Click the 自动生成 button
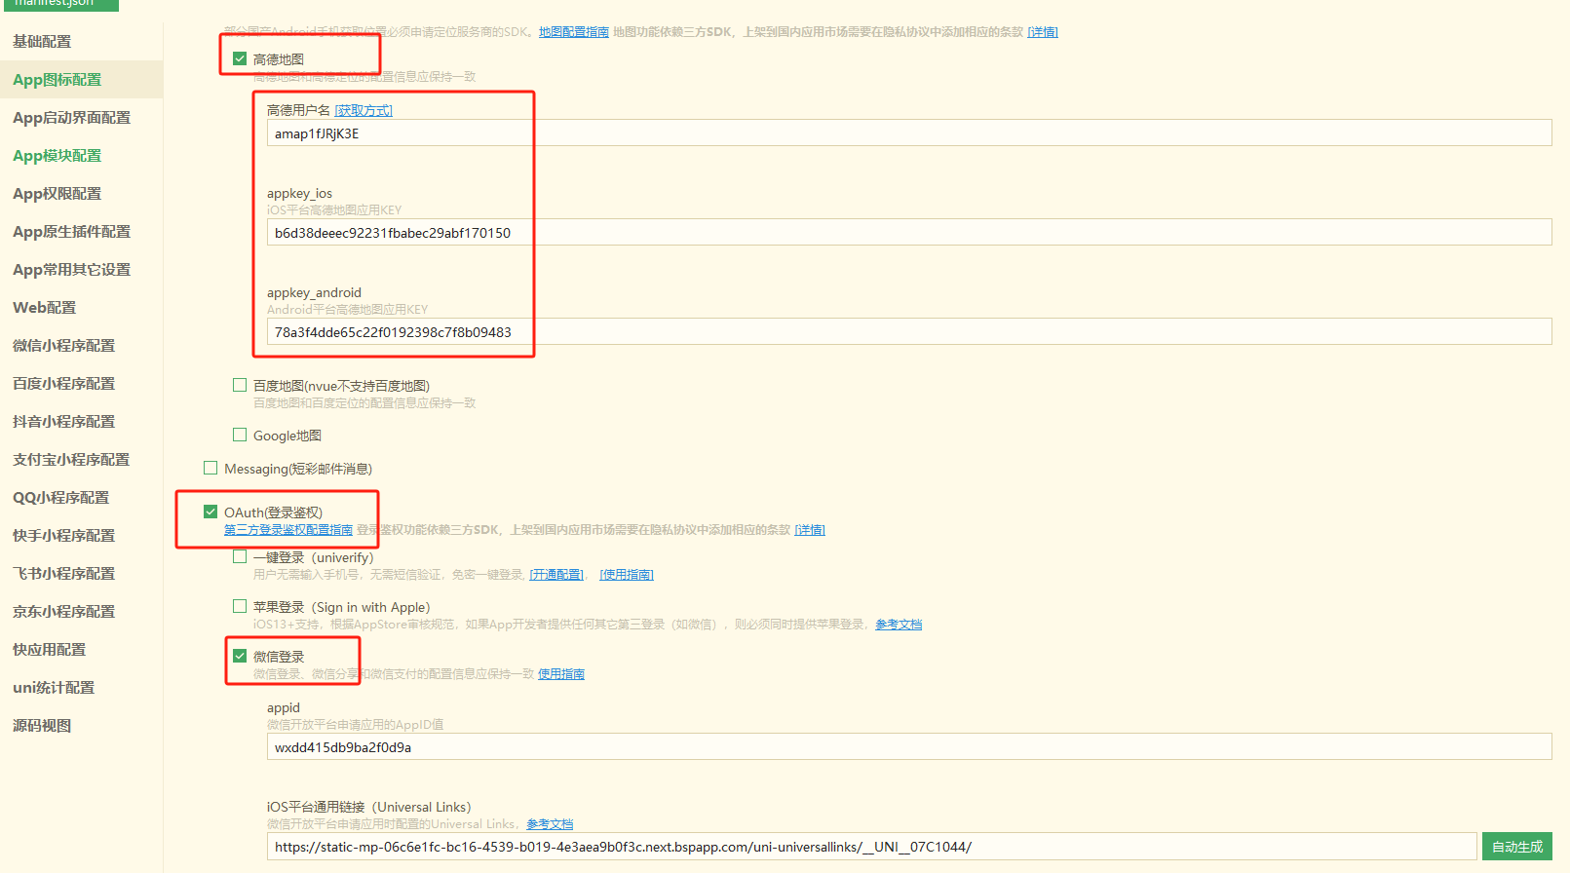This screenshot has height=873, width=1570. [x=1516, y=847]
